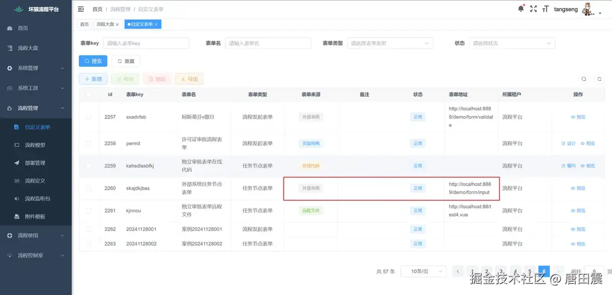
Task: Preview form sxadvfsb with its 预览 eye link
Action: tap(578, 117)
